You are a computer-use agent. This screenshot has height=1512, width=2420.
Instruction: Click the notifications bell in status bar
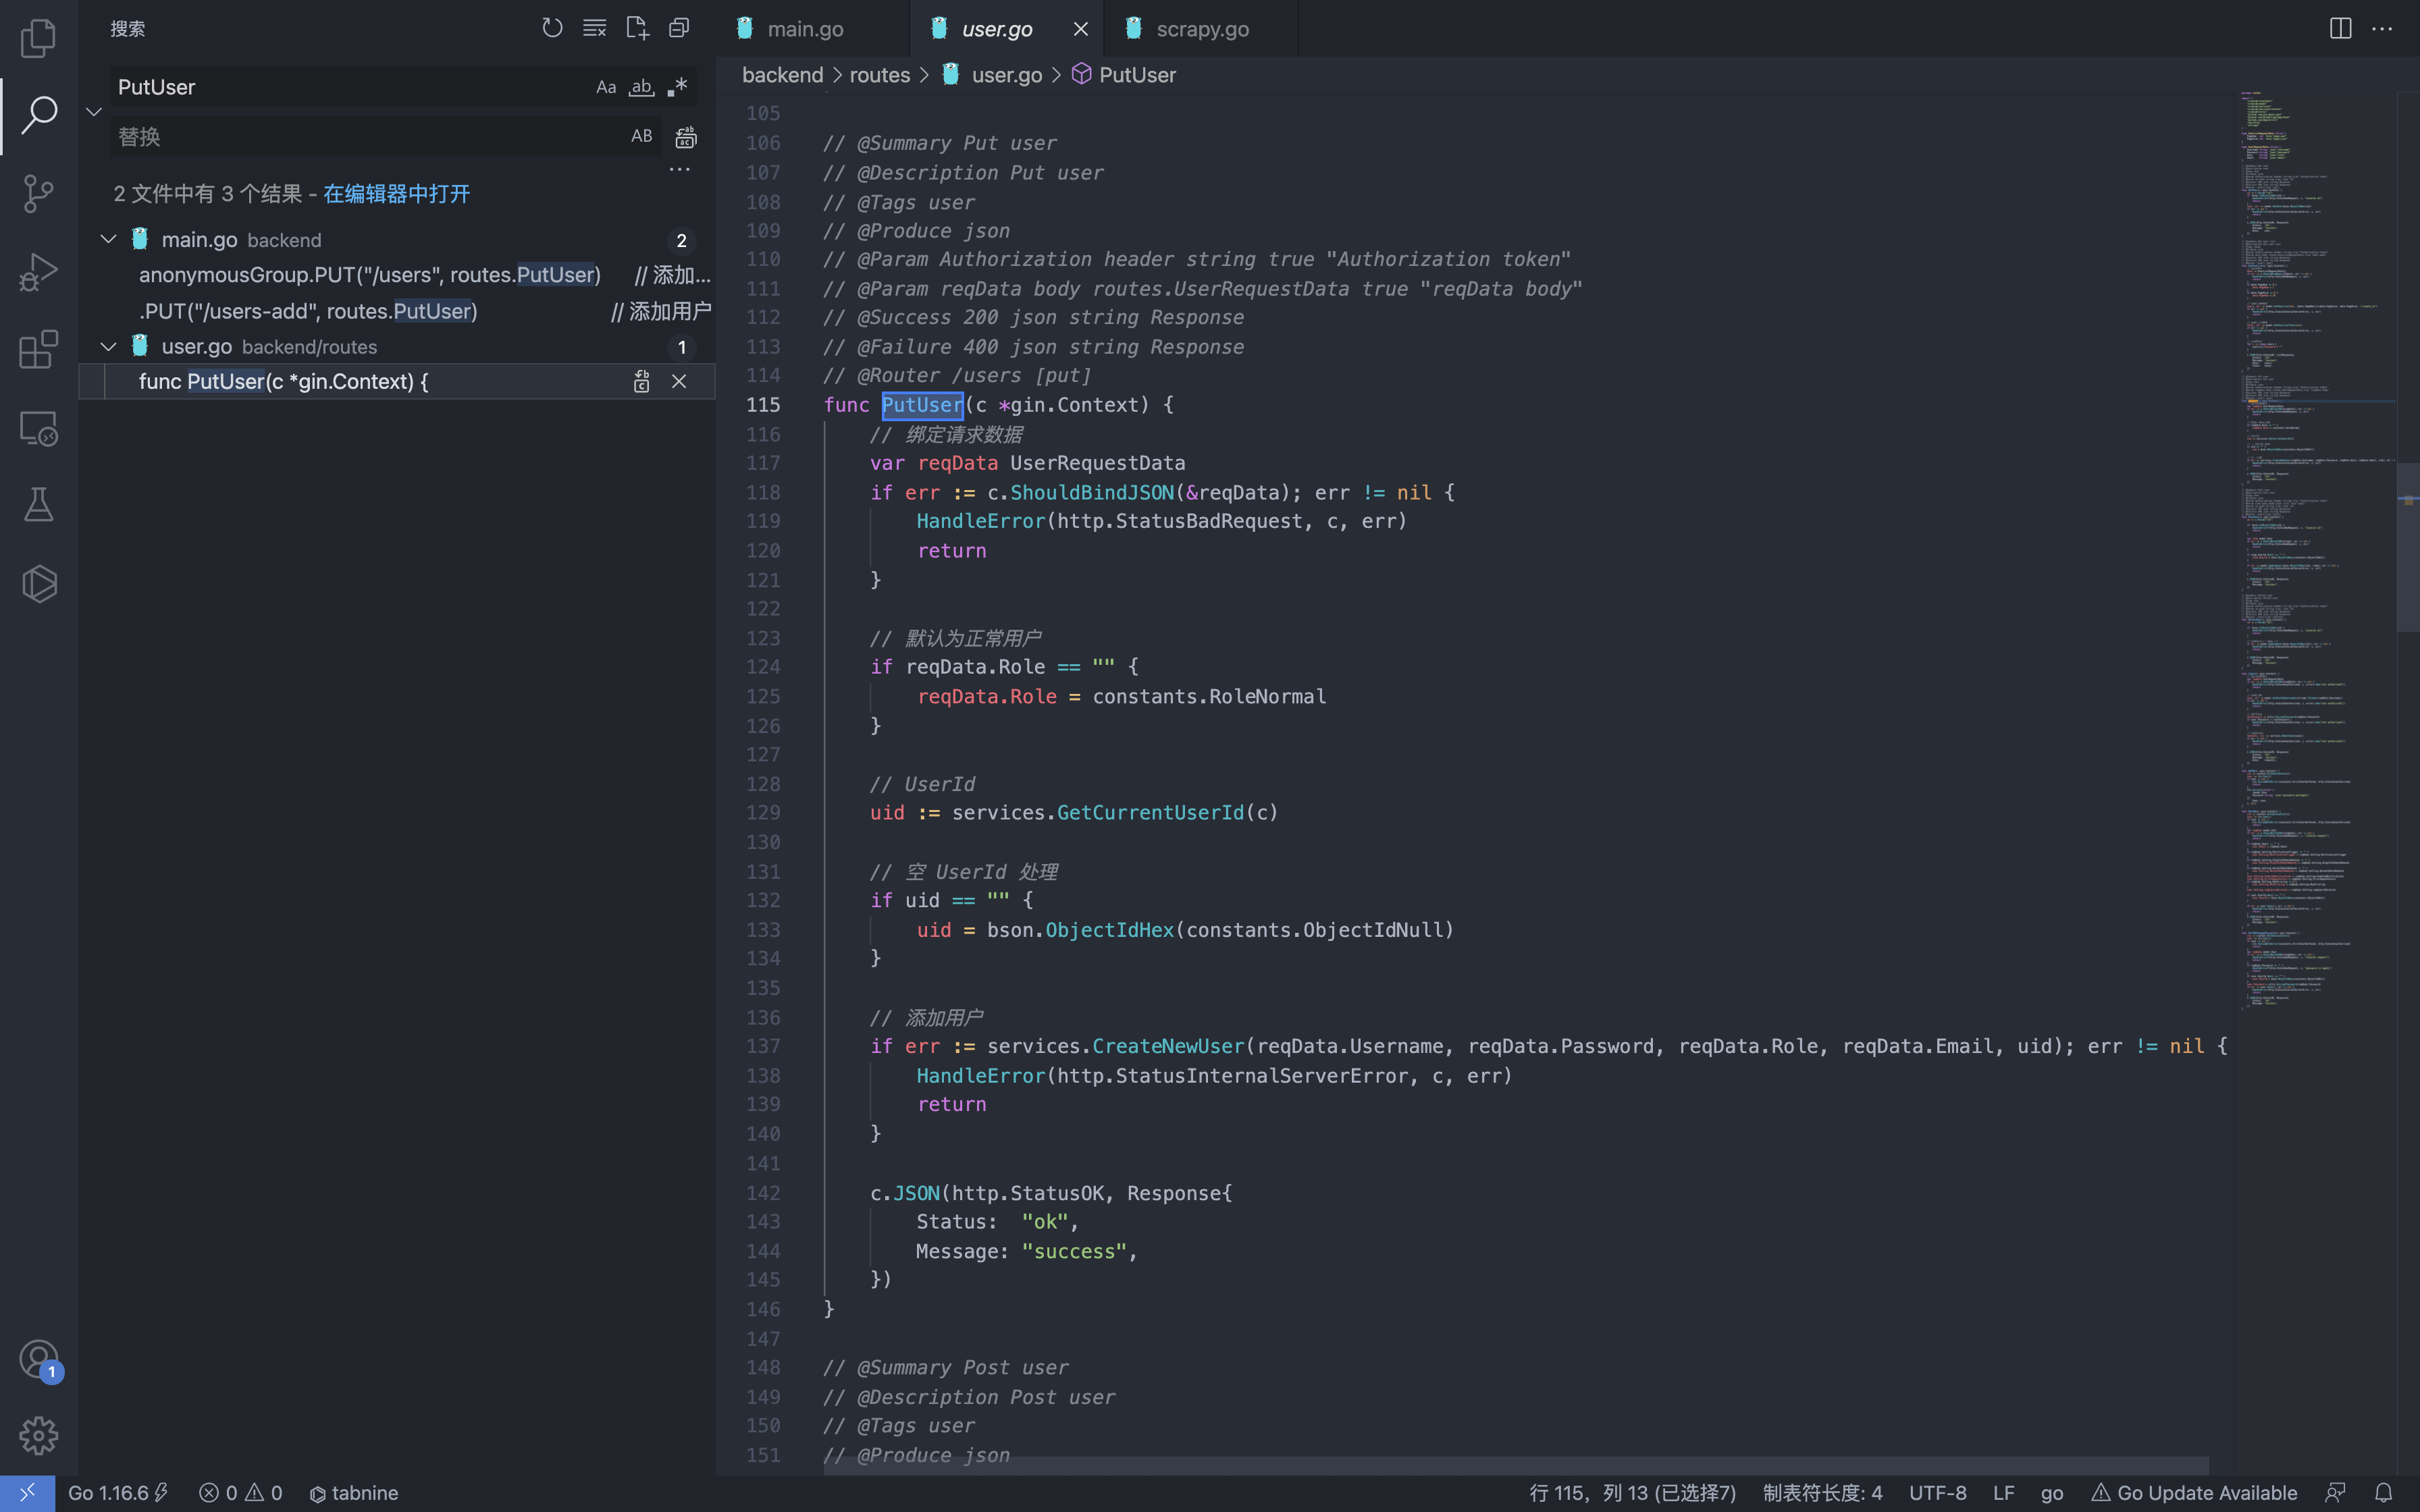click(2383, 1492)
